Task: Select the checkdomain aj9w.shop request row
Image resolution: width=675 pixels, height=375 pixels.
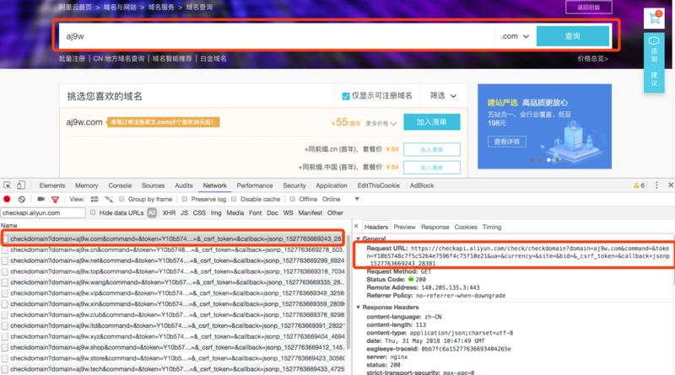Action: point(173,347)
